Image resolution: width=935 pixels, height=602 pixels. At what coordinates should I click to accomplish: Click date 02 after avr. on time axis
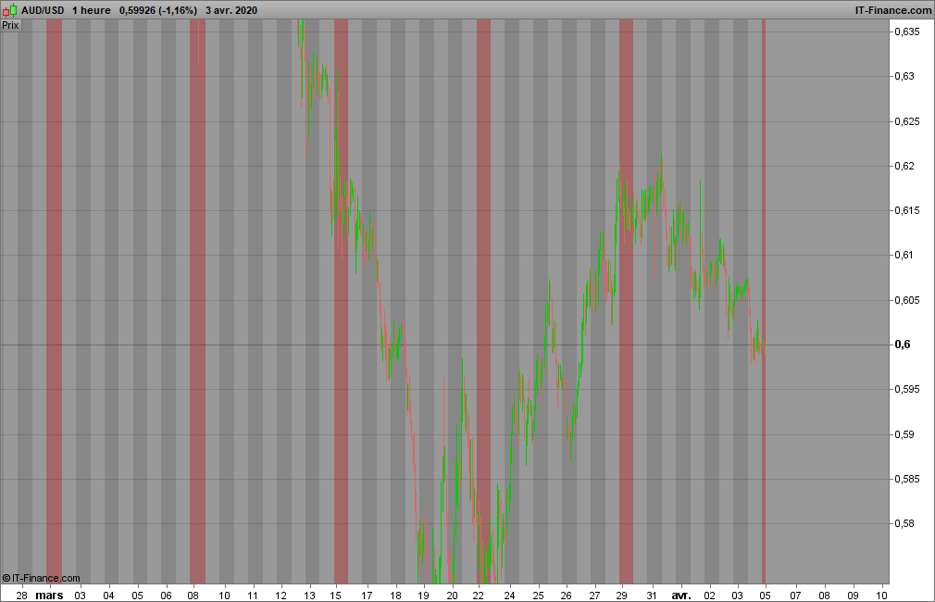pos(709,595)
